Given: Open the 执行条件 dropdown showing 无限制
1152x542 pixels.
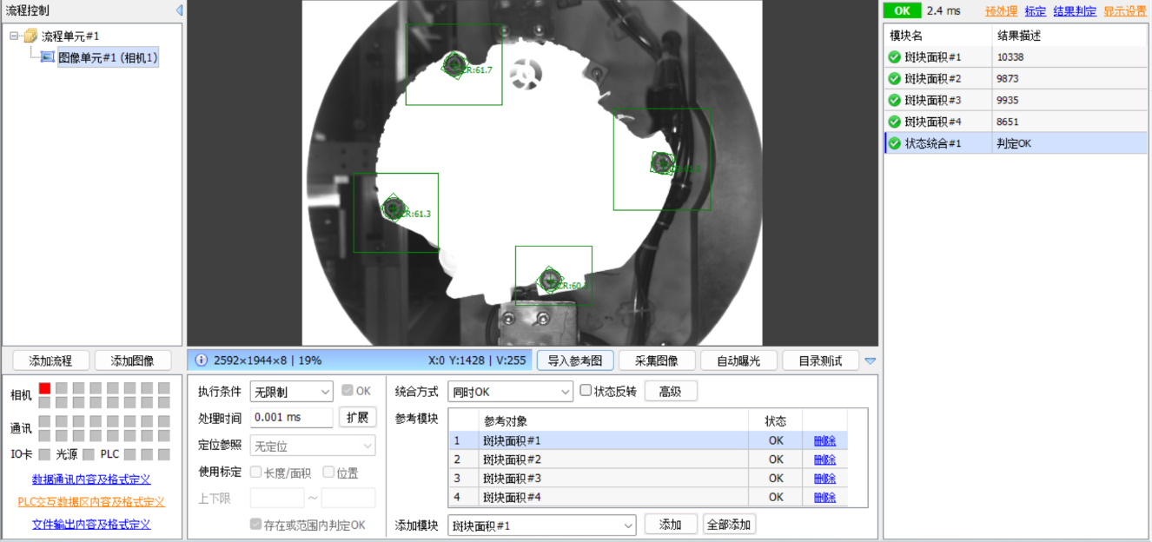Looking at the screenshot, I should (291, 393).
